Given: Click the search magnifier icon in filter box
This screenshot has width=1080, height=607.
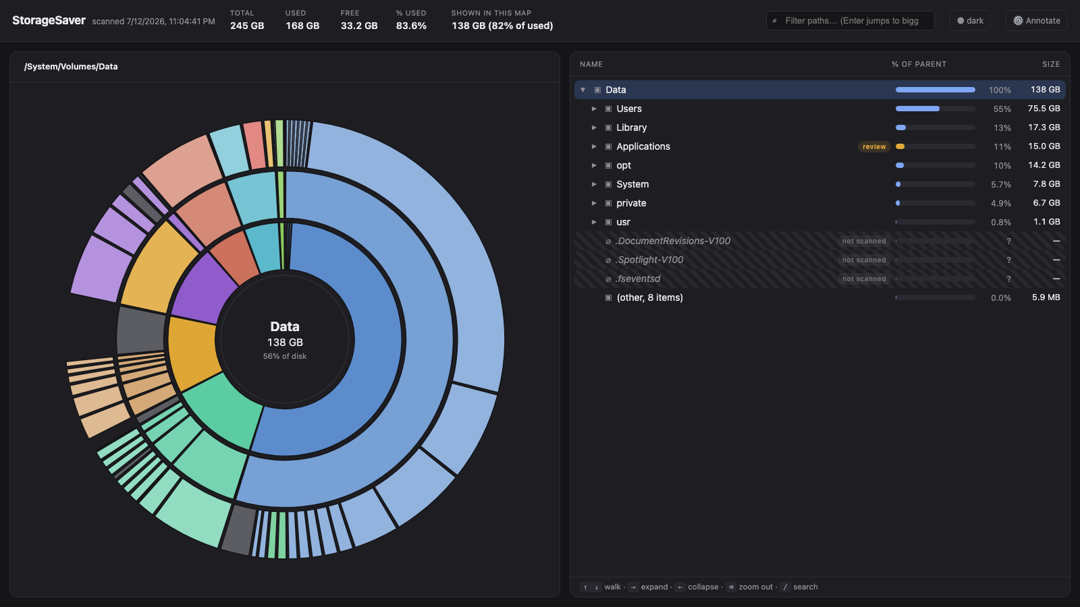Looking at the screenshot, I should pos(774,21).
